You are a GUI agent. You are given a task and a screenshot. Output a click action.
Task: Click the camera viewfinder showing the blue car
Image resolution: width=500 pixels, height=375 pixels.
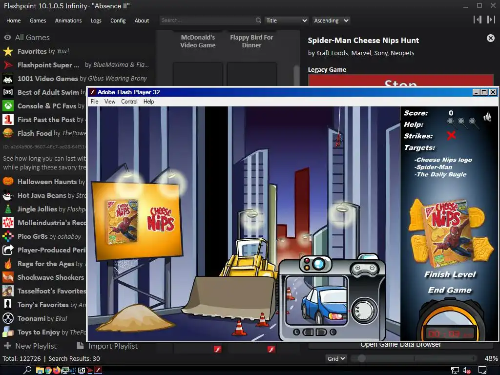tap(316, 301)
